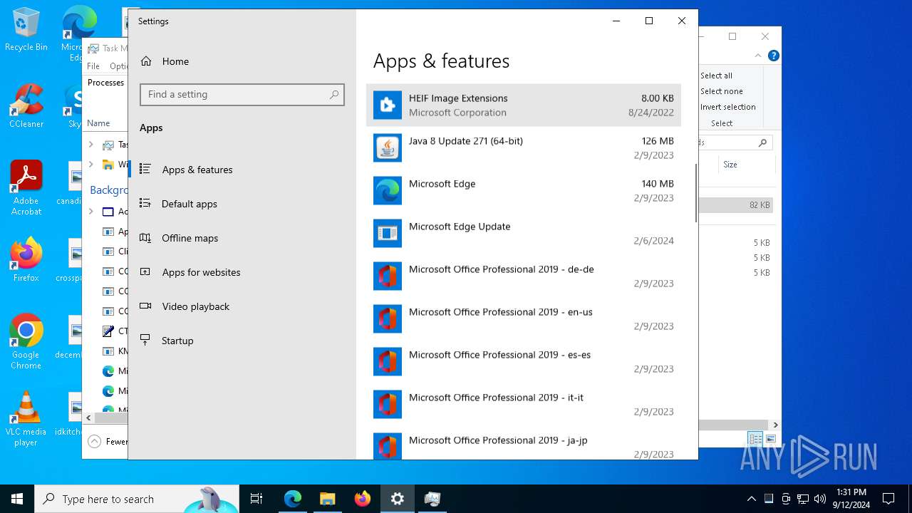Click left scroll arrow in Task Manager
Viewport: 912px width, 513px height.
click(x=88, y=418)
